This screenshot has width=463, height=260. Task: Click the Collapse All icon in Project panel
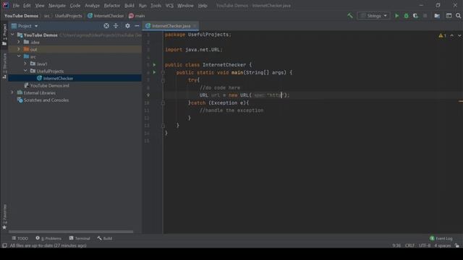[116, 26]
